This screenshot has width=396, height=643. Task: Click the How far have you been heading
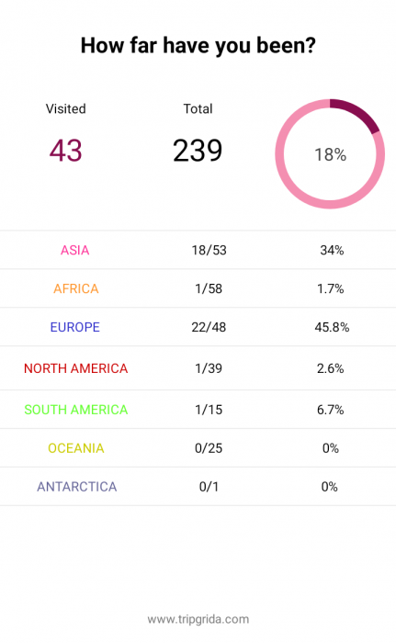(x=198, y=46)
